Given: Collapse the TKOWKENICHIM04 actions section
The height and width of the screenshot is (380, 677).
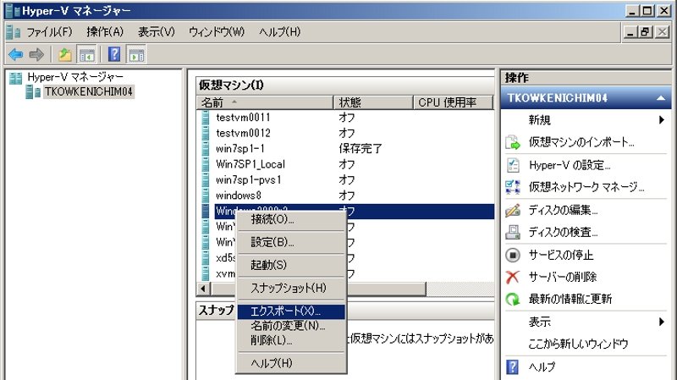Looking at the screenshot, I should (661, 98).
